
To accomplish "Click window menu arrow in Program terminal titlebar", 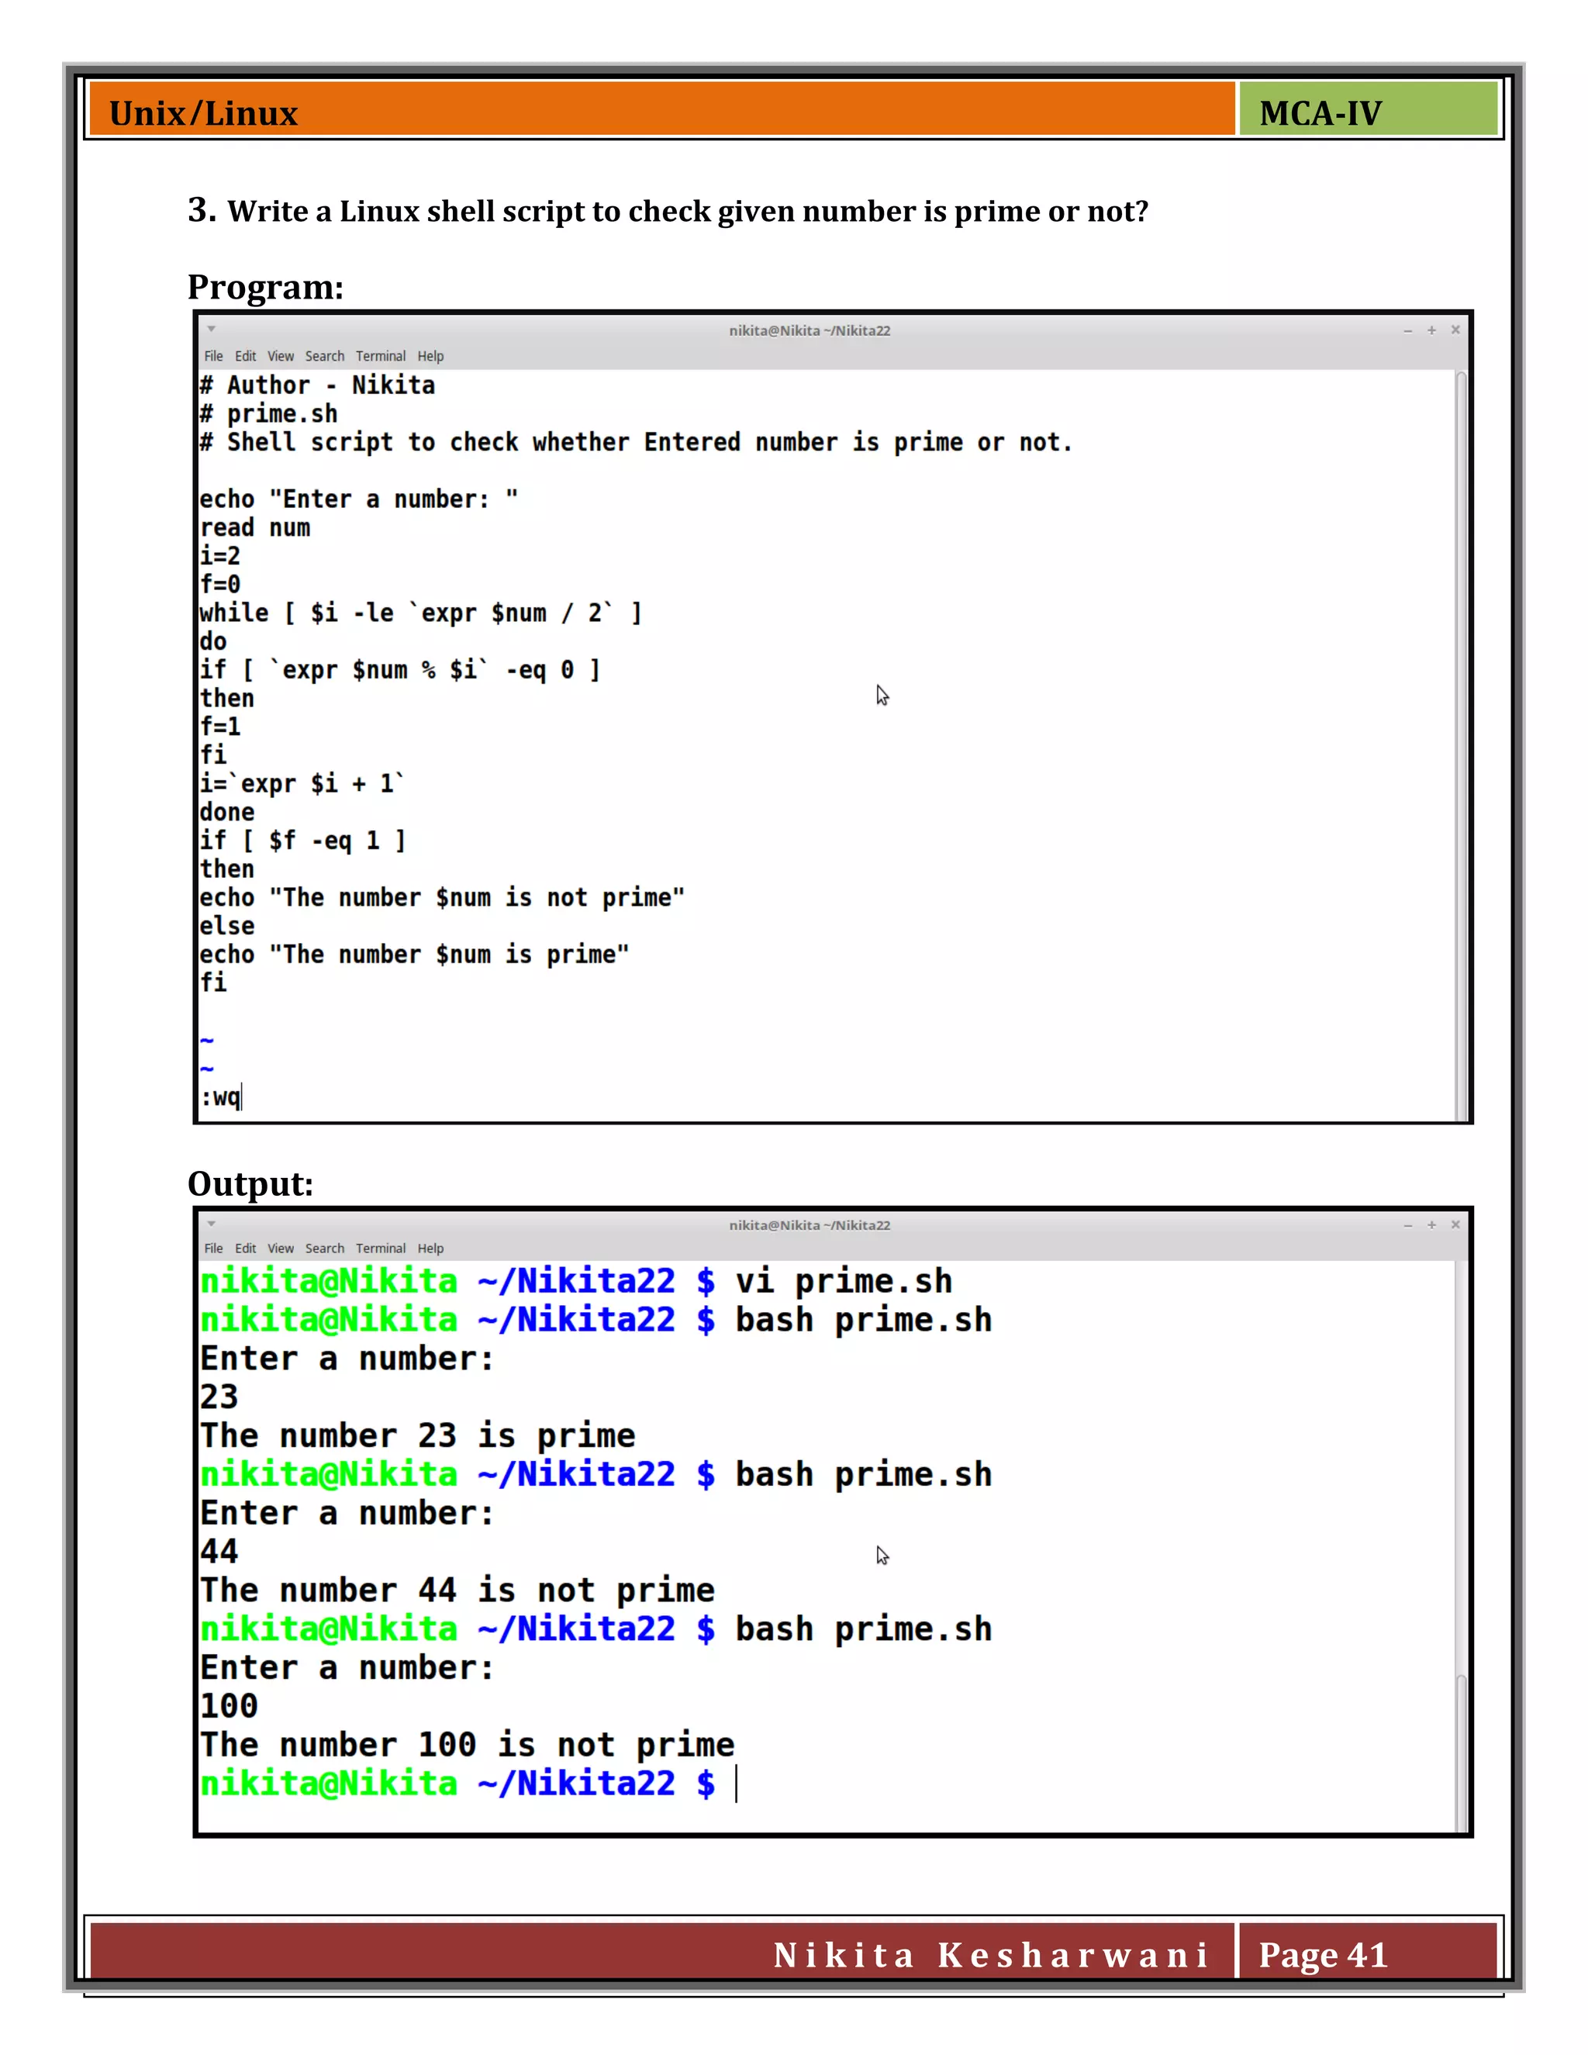I will (x=212, y=330).
